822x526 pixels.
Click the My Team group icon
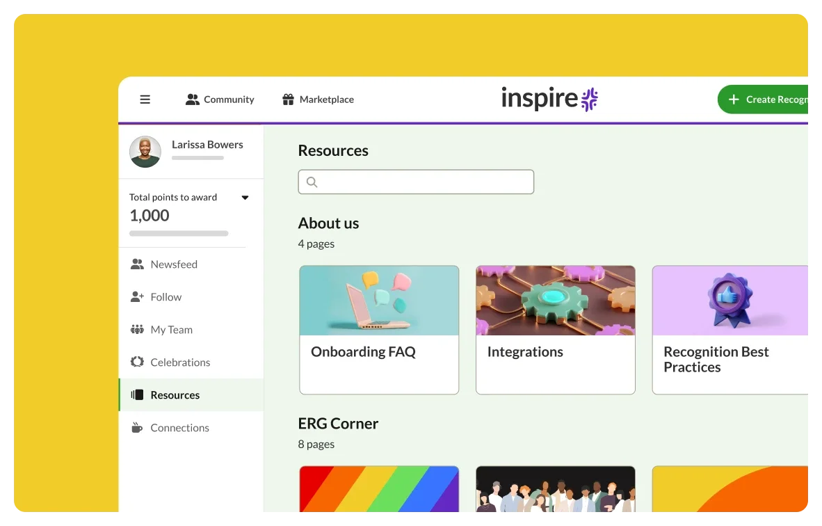click(137, 329)
